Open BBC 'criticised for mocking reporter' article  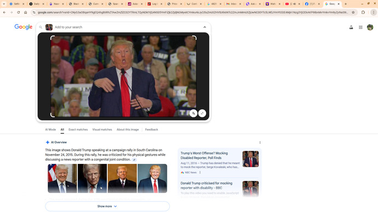(x=207, y=185)
